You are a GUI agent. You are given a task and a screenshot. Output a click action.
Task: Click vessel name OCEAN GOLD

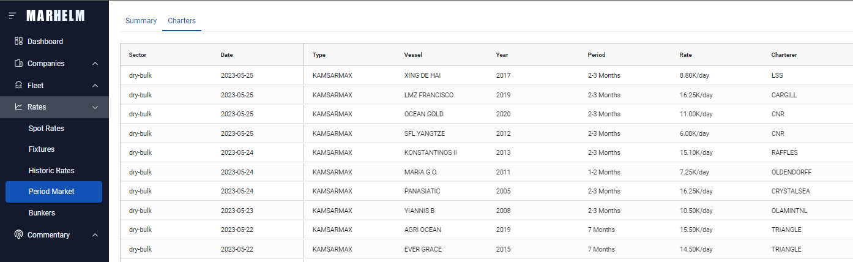click(x=424, y=114)
